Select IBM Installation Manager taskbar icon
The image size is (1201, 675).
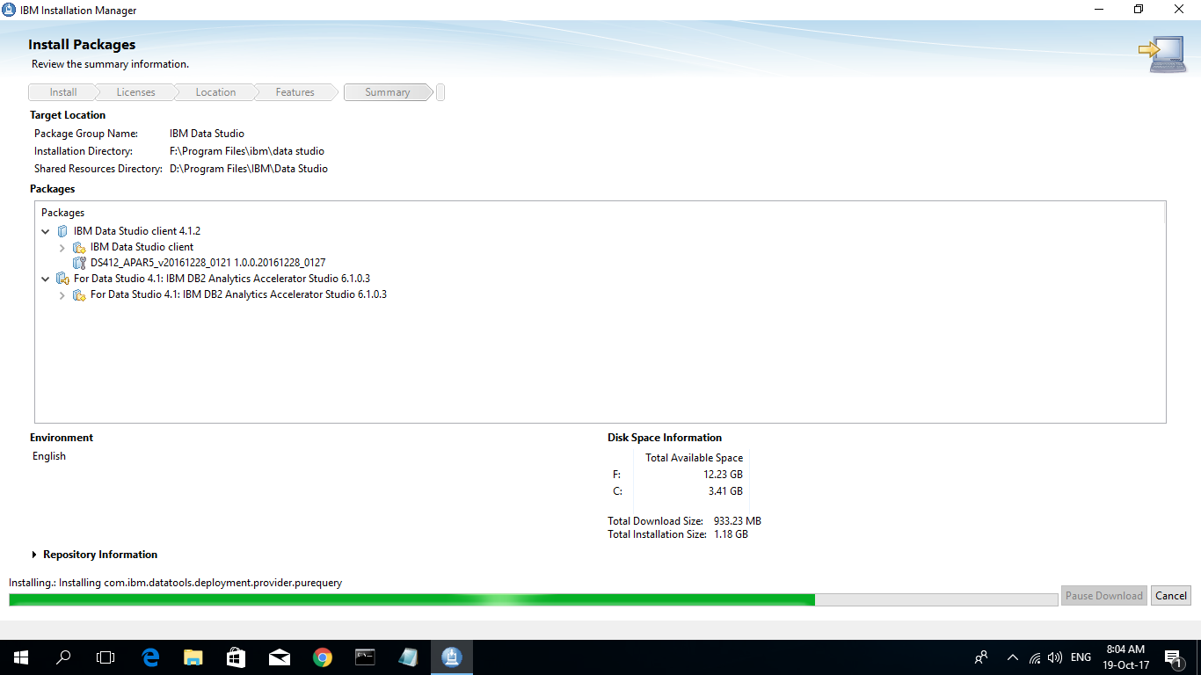click(452, 657)
